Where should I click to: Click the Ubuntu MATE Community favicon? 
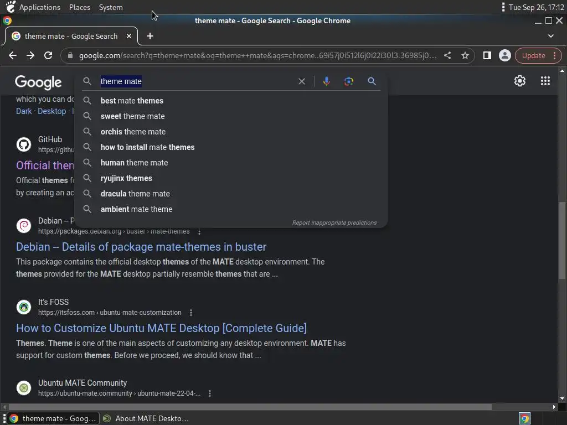coord(24,388)
